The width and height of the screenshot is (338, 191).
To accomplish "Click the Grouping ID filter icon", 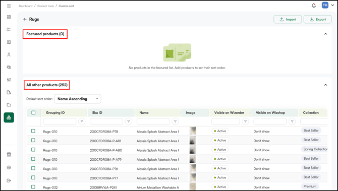I will point(82,121).
